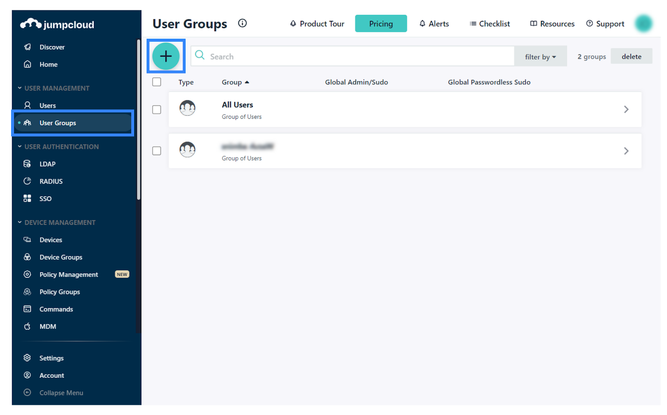
Task: Click the MDM apple icon
Action: click(27, 326)
